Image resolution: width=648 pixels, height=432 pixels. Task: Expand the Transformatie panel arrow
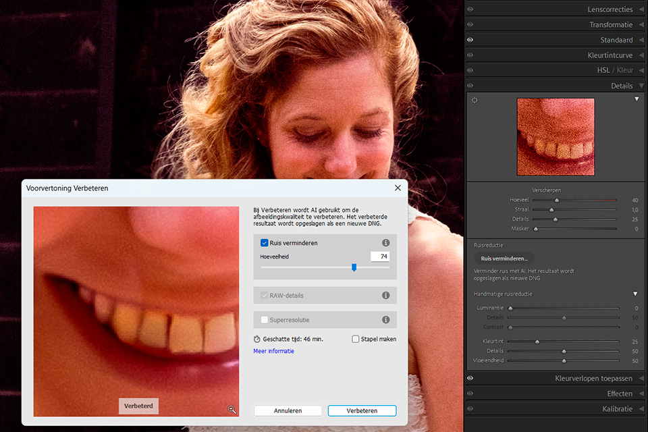point(641,24)
